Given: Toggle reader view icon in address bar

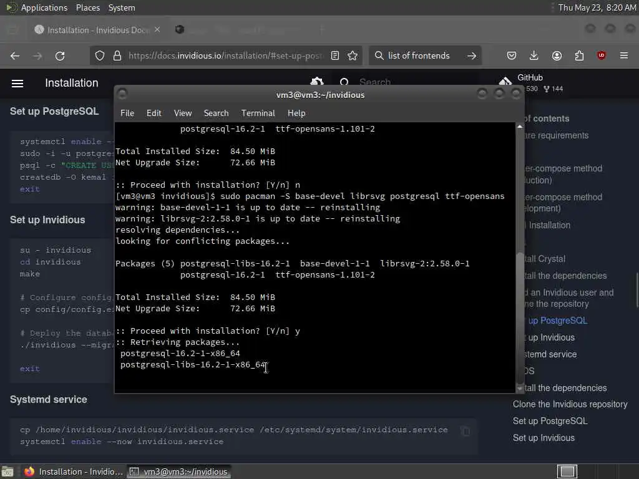Looking at the screenshot, I should click(x=335, y=56).
